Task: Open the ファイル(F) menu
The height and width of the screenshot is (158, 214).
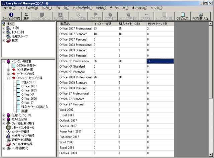Action: click(x=9, y=8)
